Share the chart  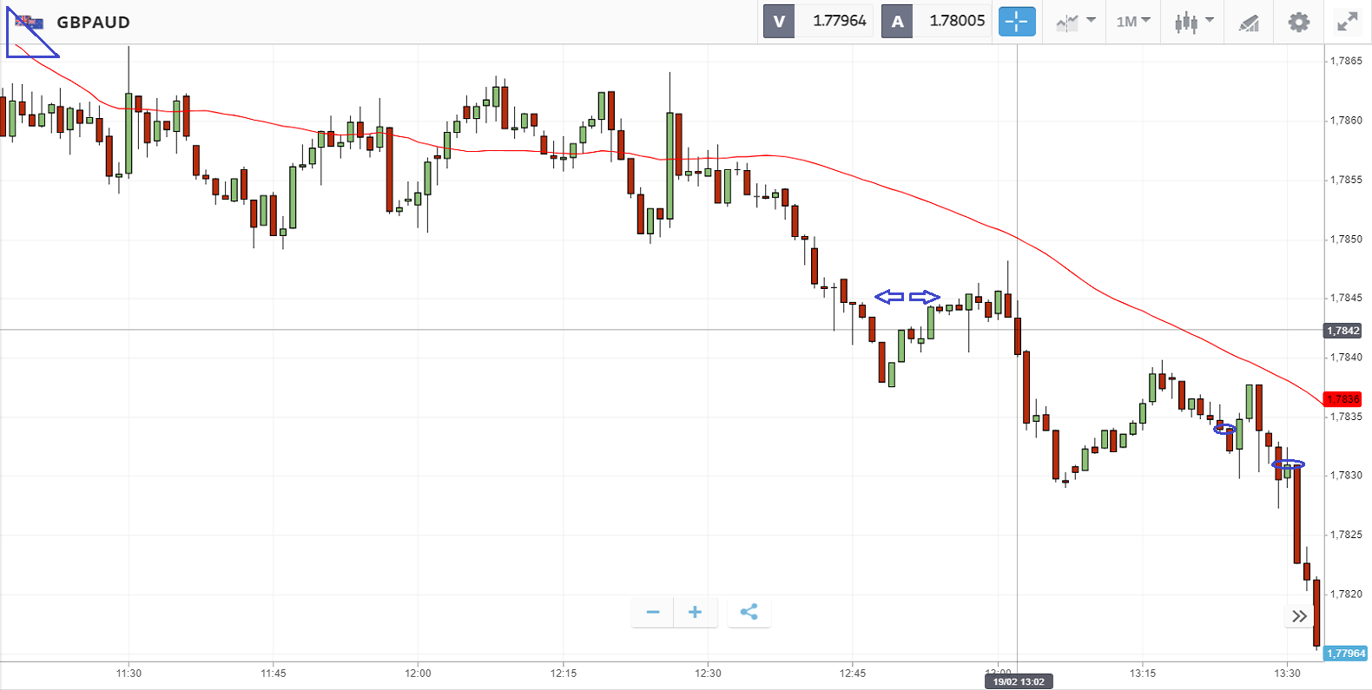coord(749,613)
